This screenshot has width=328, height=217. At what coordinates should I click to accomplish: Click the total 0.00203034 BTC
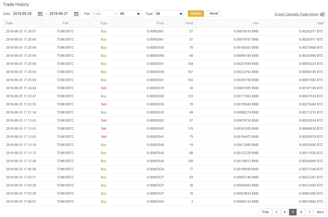(311, 121)
